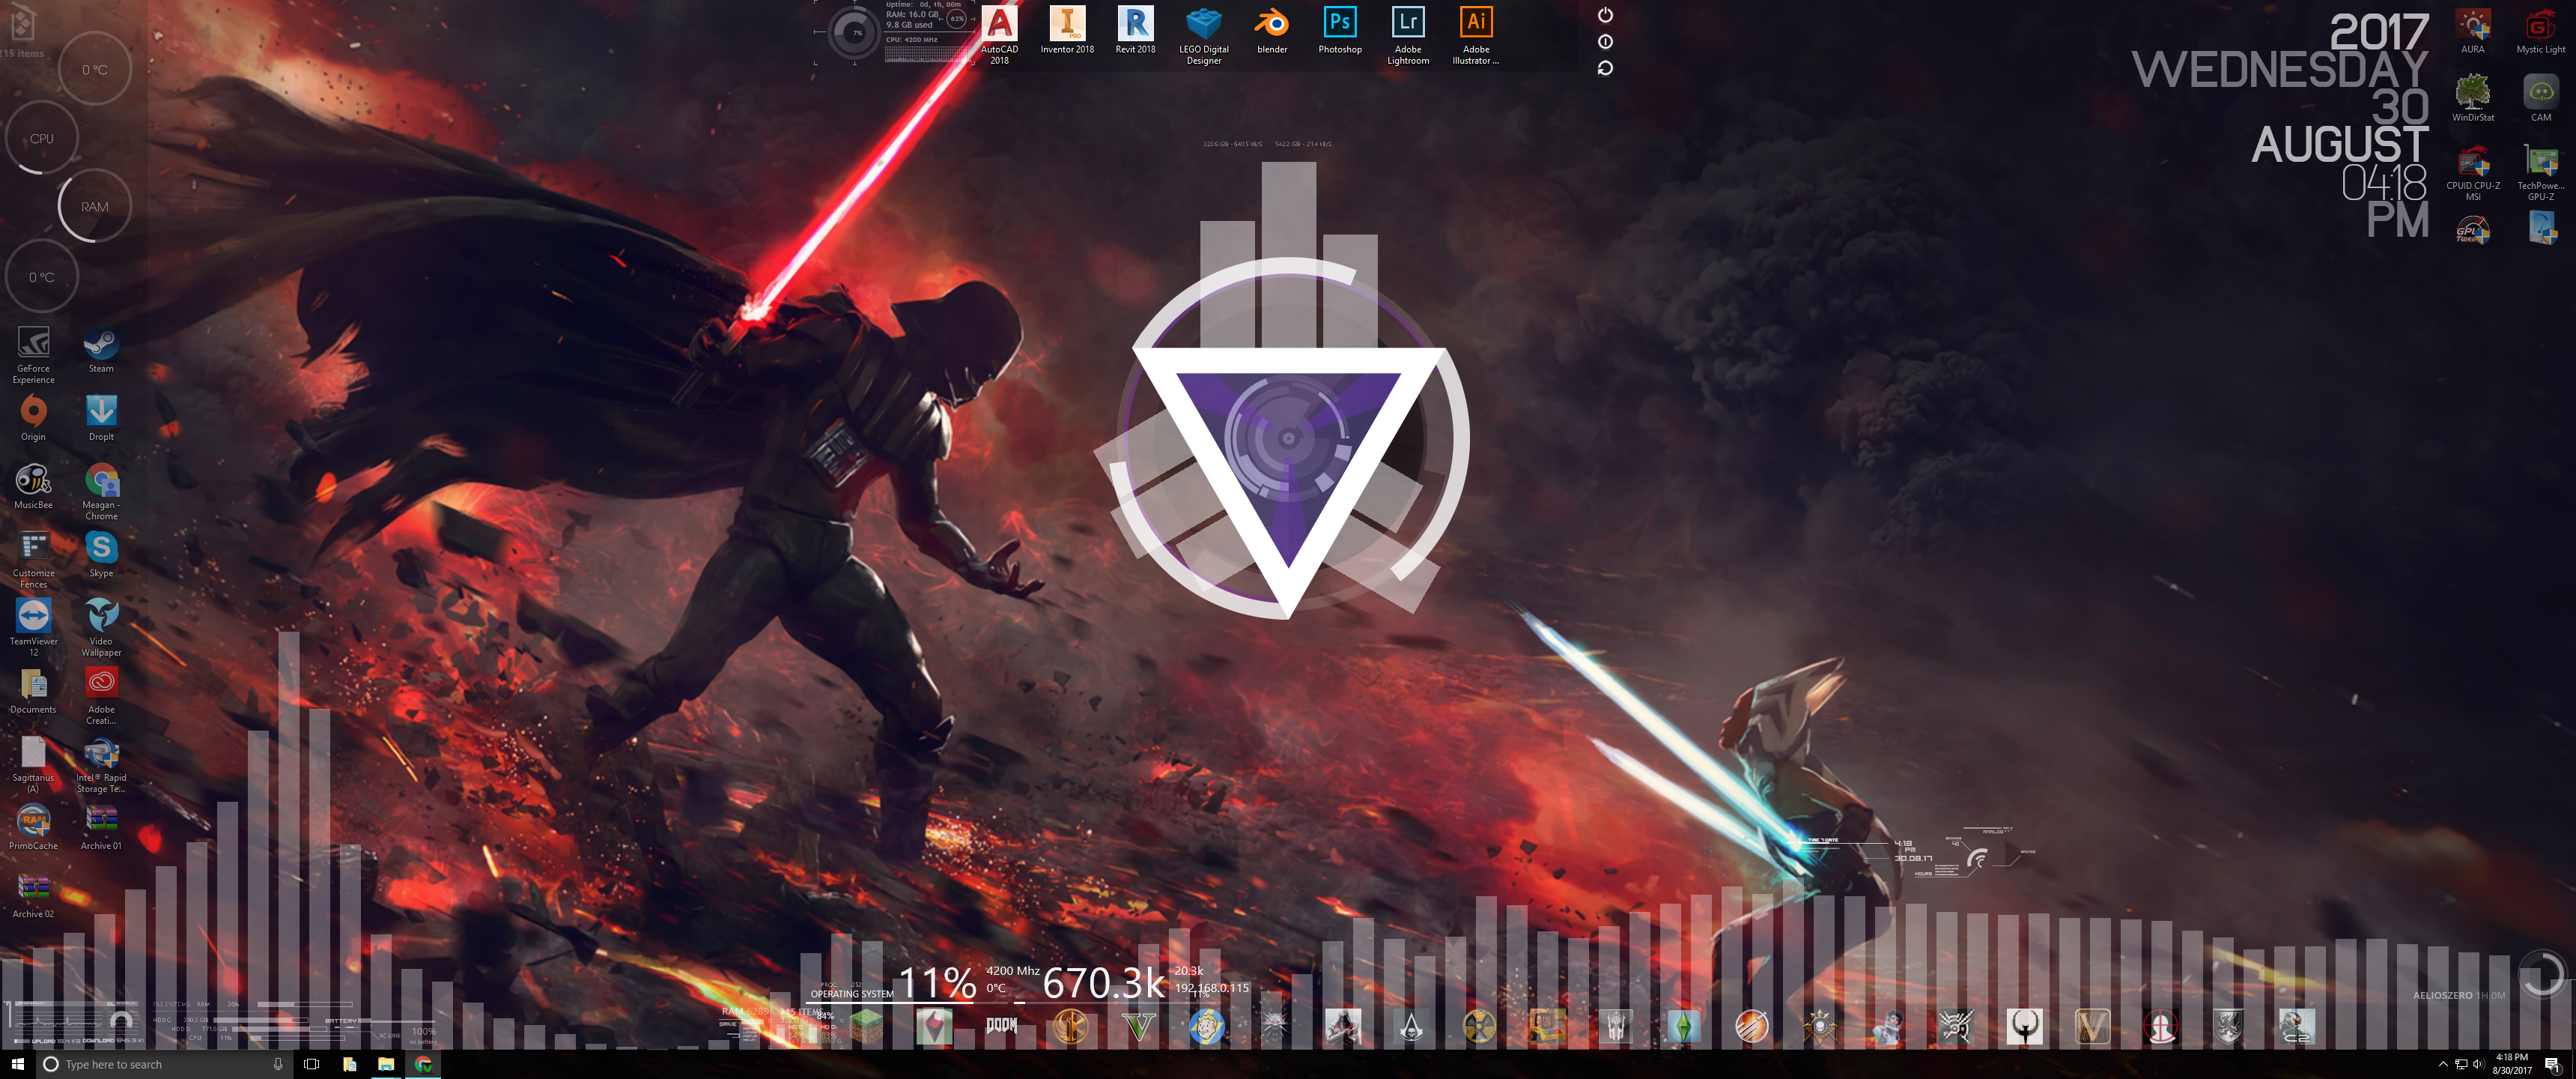Launch Fallout Vault Boy game icon
Viewport: 2576px width, 1079px height.
coord(1207,1027)
